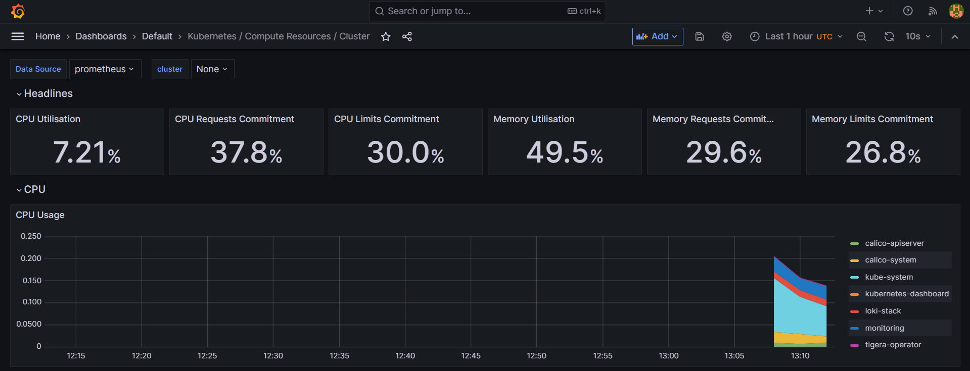Open the prometheus data source dropdown

click(x=105, y=69)
